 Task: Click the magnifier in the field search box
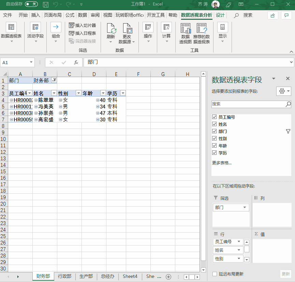click(288, 104)
